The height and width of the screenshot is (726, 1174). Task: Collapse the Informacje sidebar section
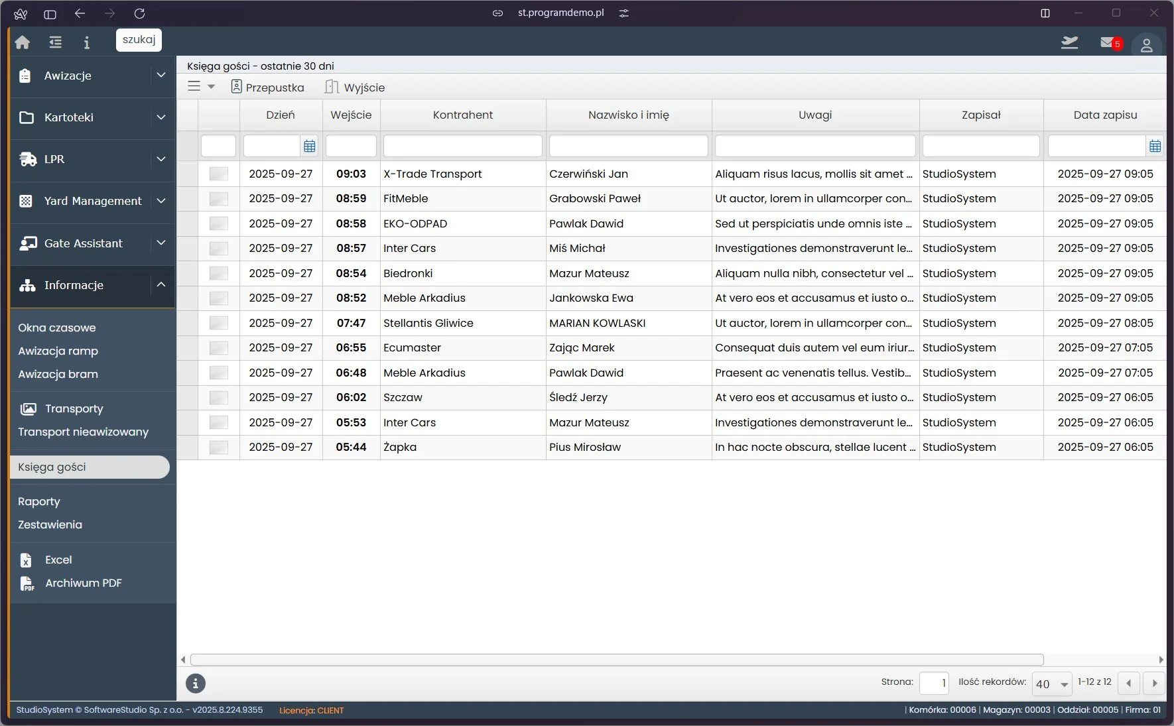coord(161,285)
